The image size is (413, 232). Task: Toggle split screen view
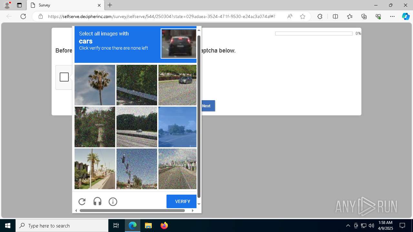coord(335,16)
